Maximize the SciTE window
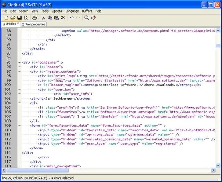Image resolution: width=222 pixels, height=182 pixels. (211, 5)
